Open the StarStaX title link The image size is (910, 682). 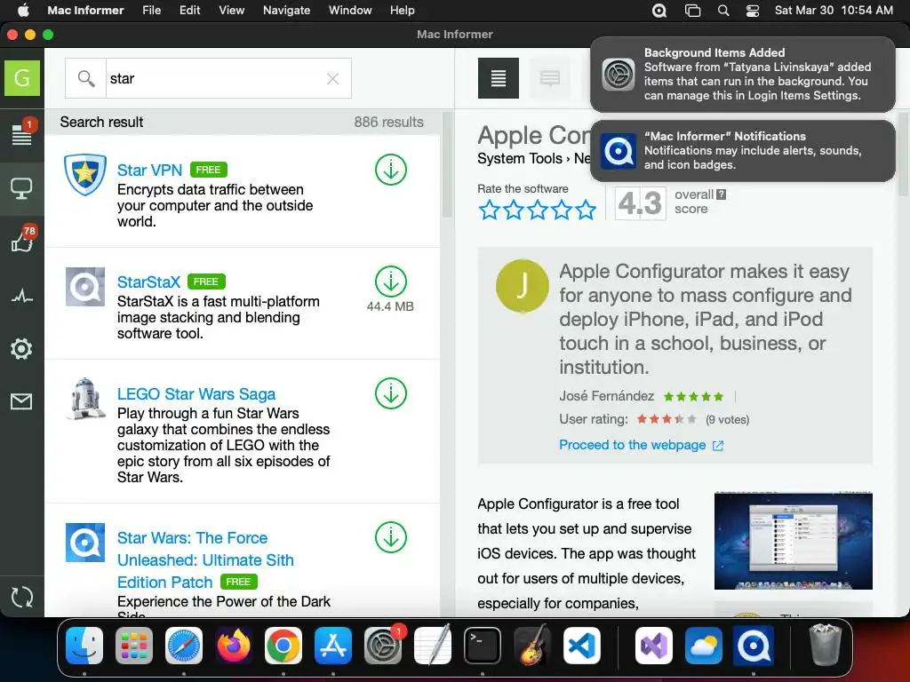(148, 282)
